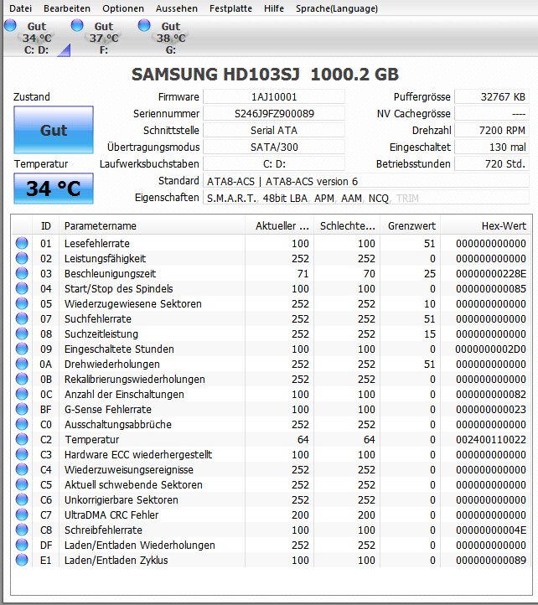
Task: Click status orb for UltraDMA CRC Fehler
Action: click(x=22, y=515)
